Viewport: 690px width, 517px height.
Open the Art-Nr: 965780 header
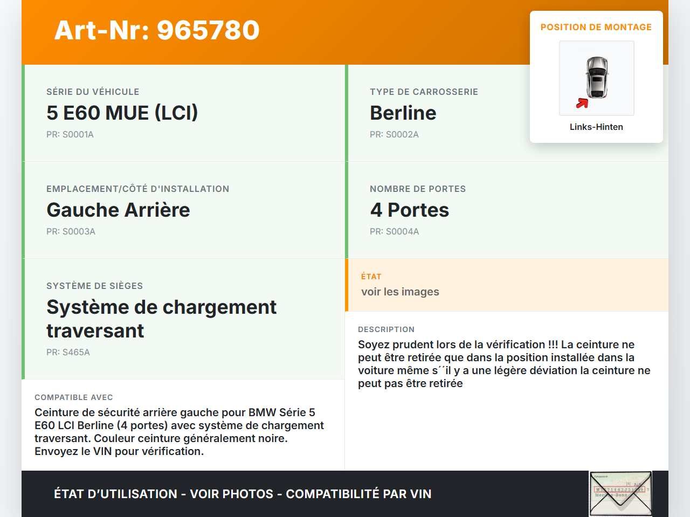(x=156, y=31)
